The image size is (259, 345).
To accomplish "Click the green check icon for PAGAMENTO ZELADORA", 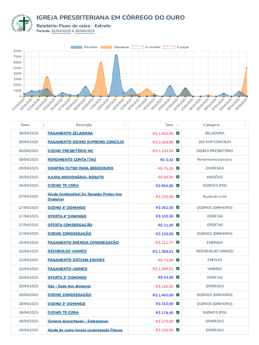I will 178,133.
